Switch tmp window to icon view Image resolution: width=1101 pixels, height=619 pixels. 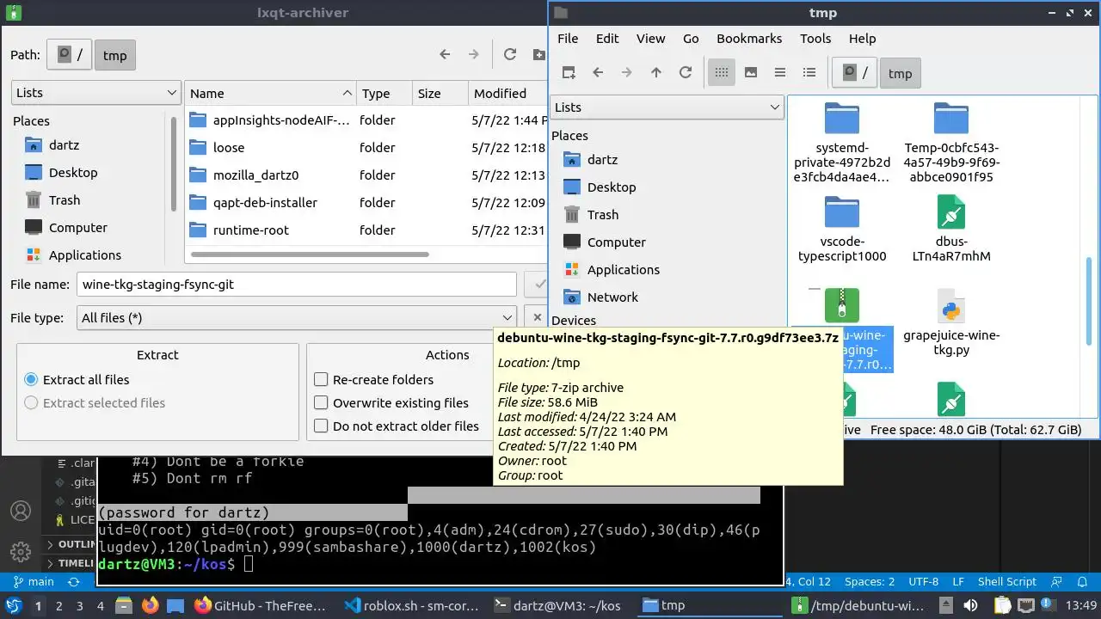pyautogui.click(x=722, y=73)
